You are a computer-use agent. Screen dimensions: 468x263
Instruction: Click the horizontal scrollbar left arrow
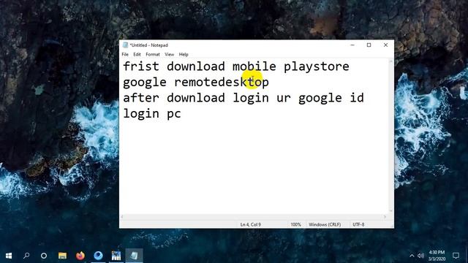tap(122, 217)
